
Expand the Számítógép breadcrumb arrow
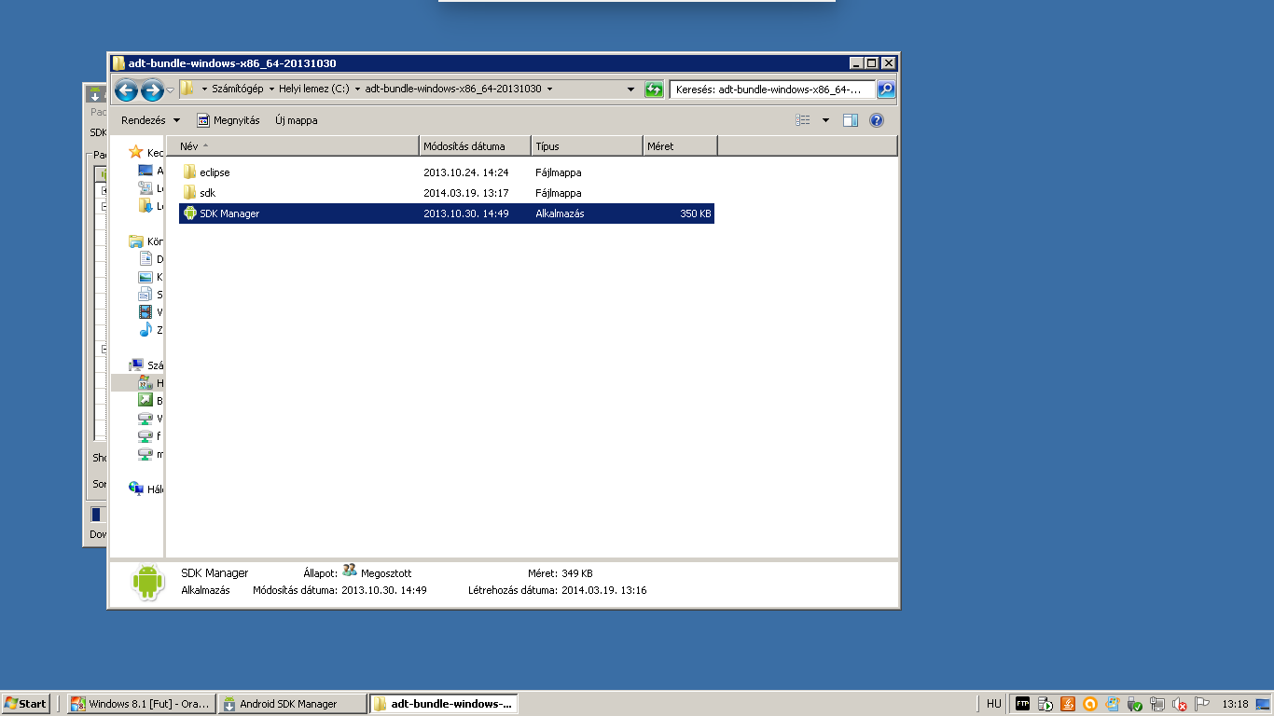271,89
